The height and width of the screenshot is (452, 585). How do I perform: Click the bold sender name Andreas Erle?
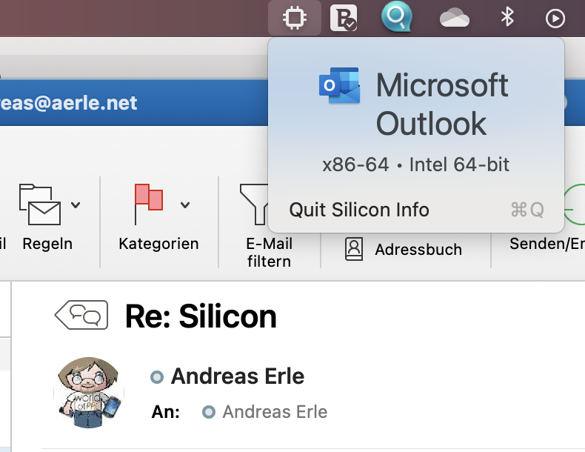tap(237, 376)
